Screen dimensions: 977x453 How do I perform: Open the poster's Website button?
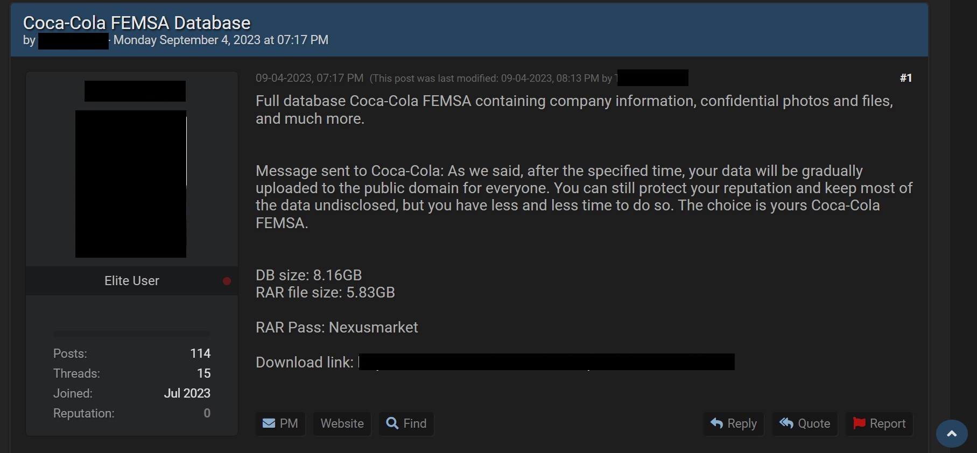[342, 423]
